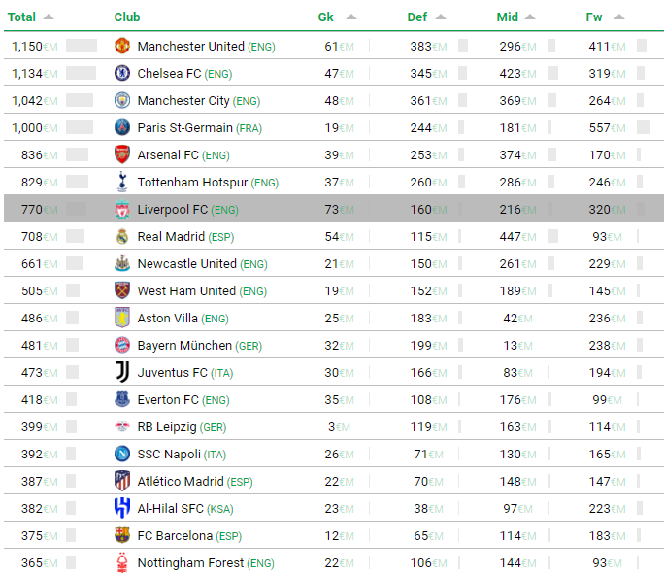The image size is (664, 574).
Task: Click the FC Barcelona crest icon
Action: click(122, 535)
